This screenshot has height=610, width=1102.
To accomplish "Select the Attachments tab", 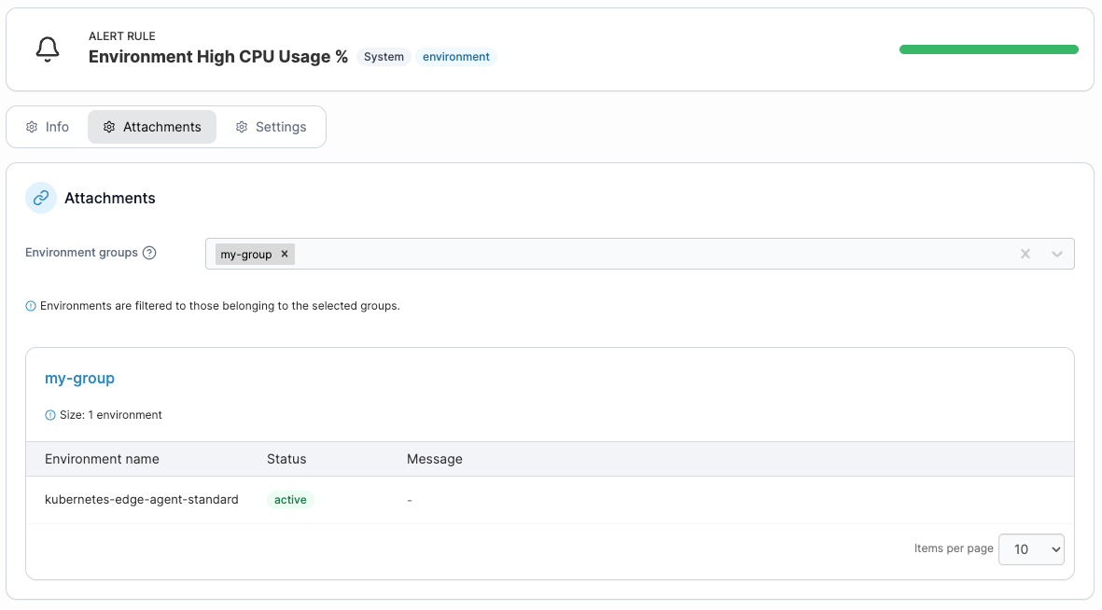I will tap(152, 127).
